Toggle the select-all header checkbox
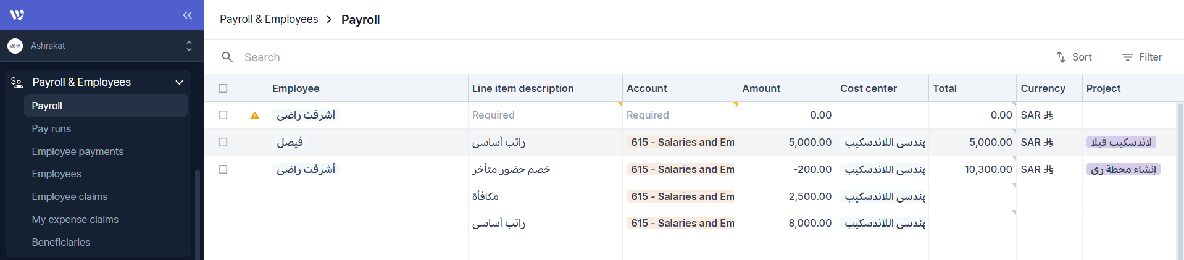 [x=223, y=88]
